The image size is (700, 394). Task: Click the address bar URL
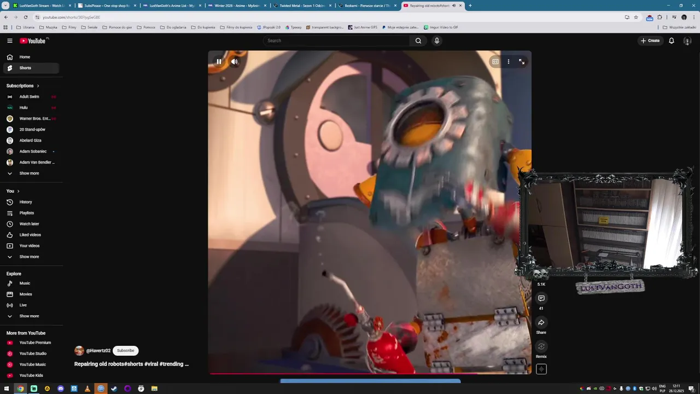click(71, 17)
